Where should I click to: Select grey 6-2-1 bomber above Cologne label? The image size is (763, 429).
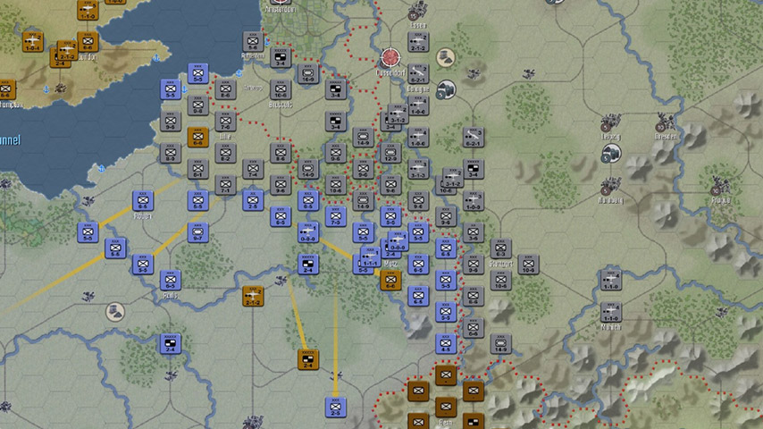tap(418, 73)
